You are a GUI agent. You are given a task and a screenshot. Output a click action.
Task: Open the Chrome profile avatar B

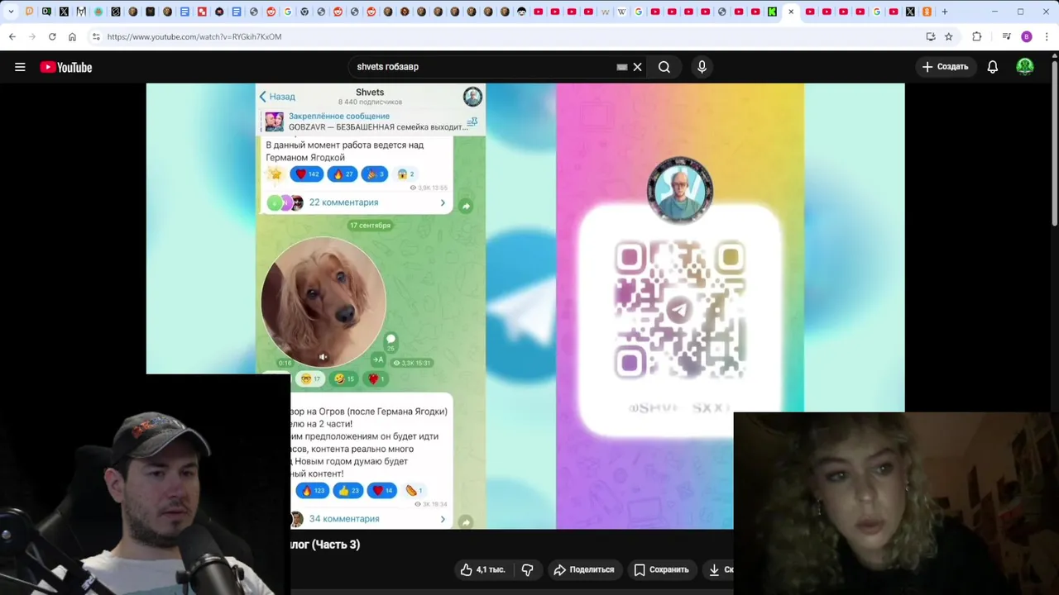1027,36
